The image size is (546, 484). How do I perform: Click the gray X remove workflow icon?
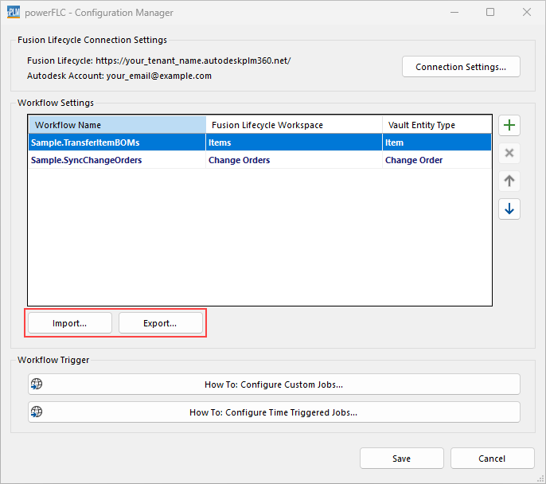coord(509,153)
